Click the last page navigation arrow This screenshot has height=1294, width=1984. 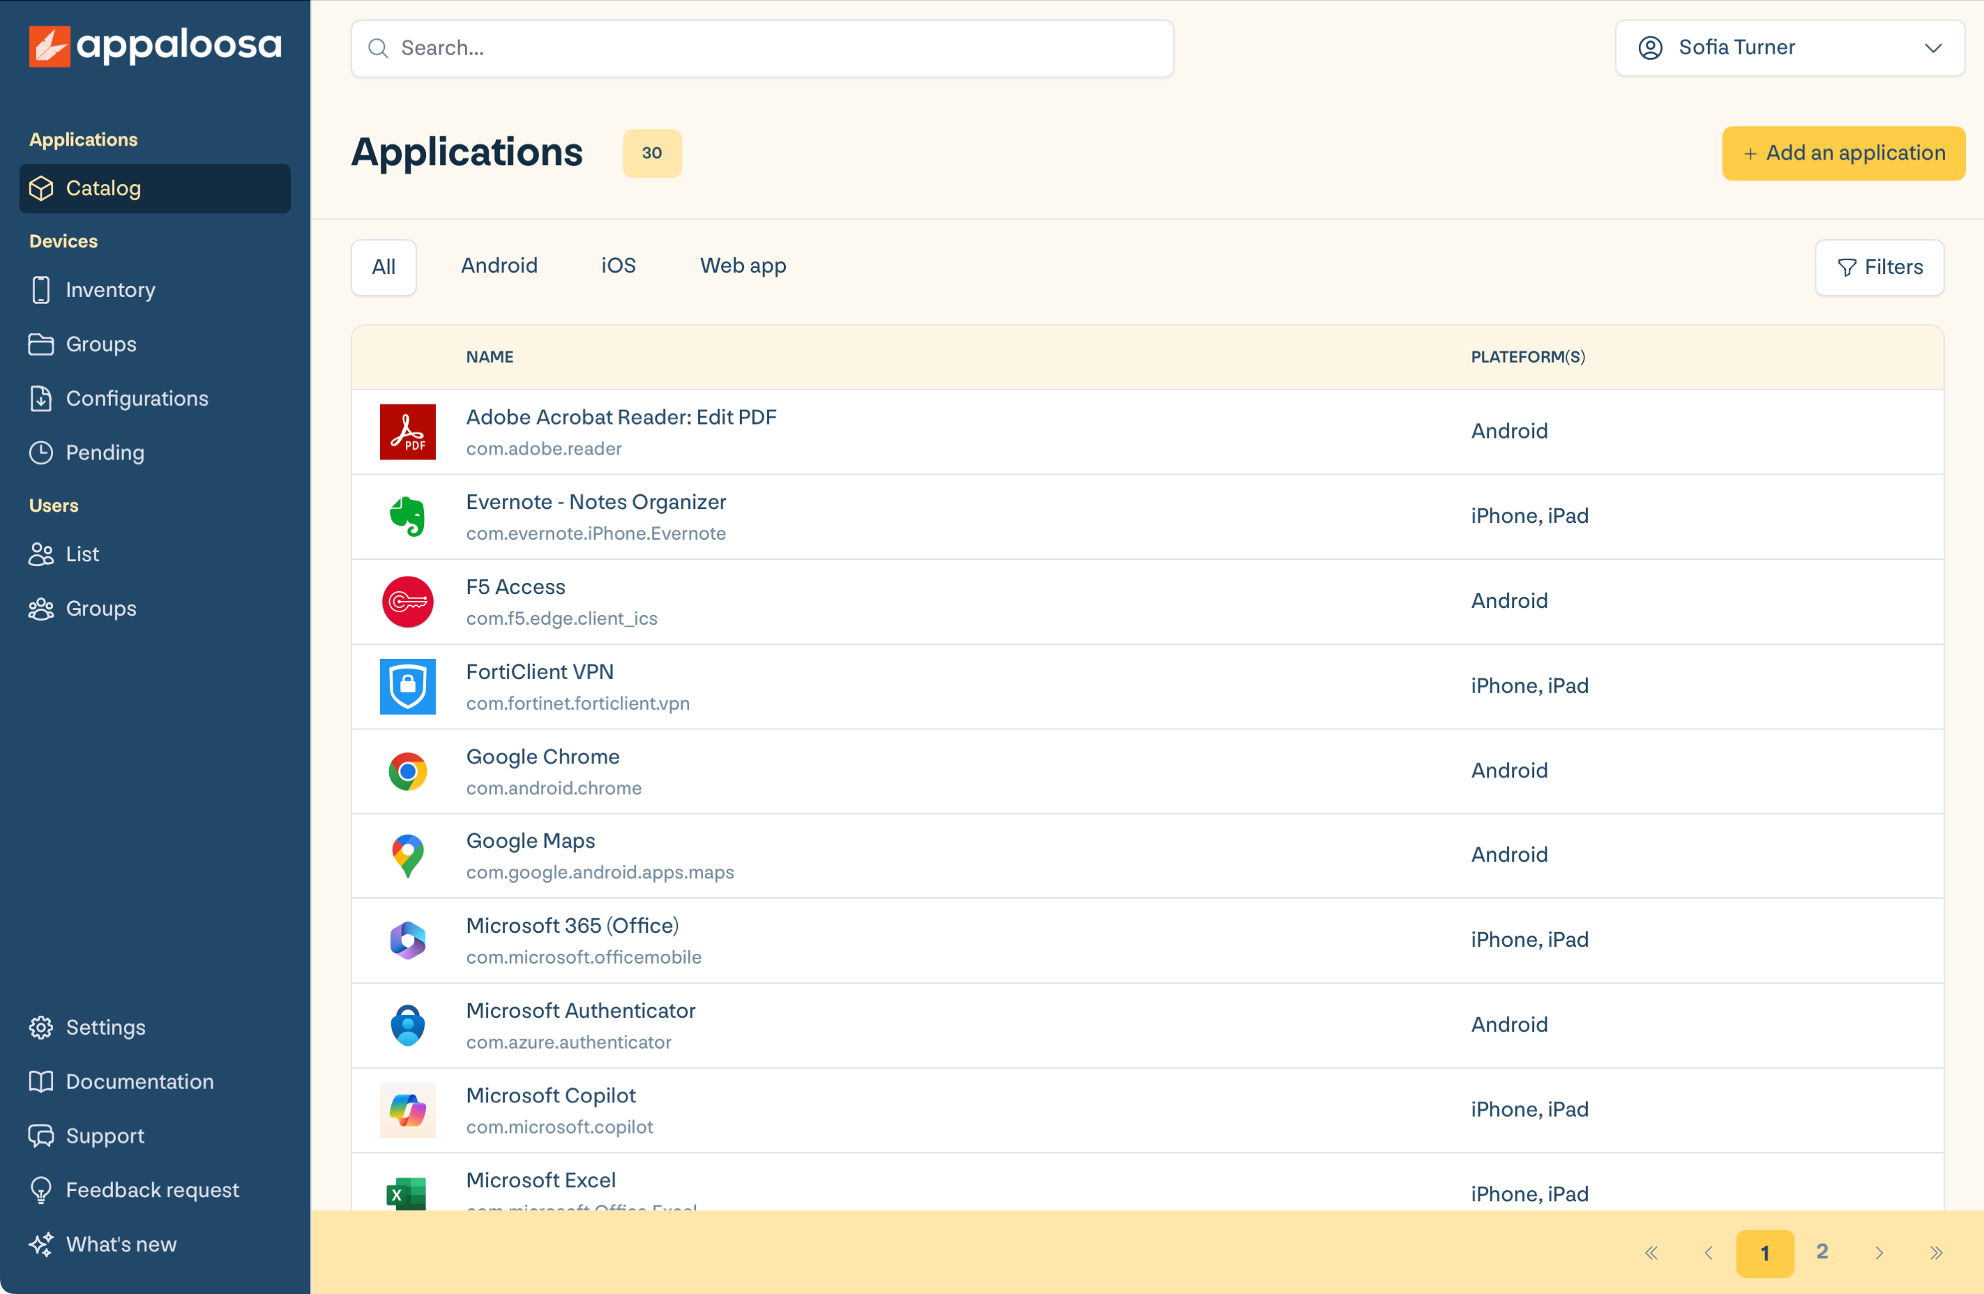click(x=1938, y=1249)
